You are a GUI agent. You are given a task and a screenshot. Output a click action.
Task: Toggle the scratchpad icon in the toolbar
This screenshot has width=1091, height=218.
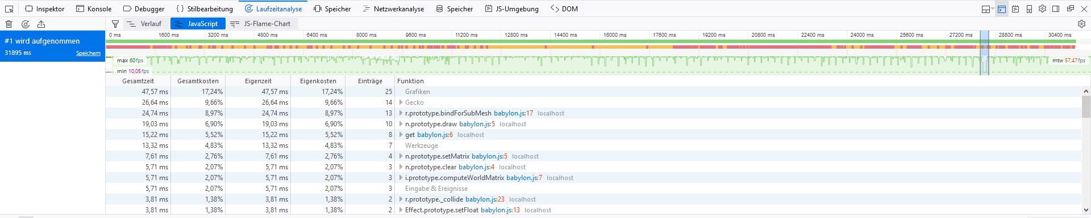[x=1015, y=8]
